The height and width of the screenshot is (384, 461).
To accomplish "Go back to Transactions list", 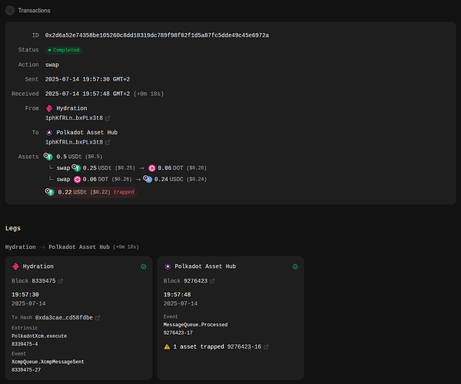I will pyautogui.click(x=10, y=10).
